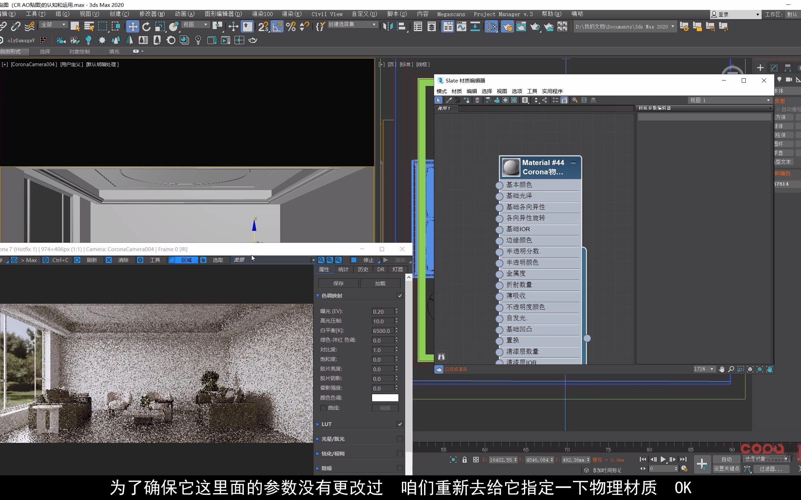This screenshot has height=500, width=801.
Task: Switch to the DR tab
Action: 381,270
